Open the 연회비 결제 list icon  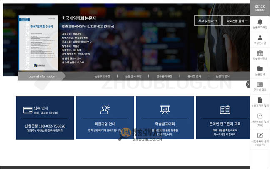(x=260, y=84)
